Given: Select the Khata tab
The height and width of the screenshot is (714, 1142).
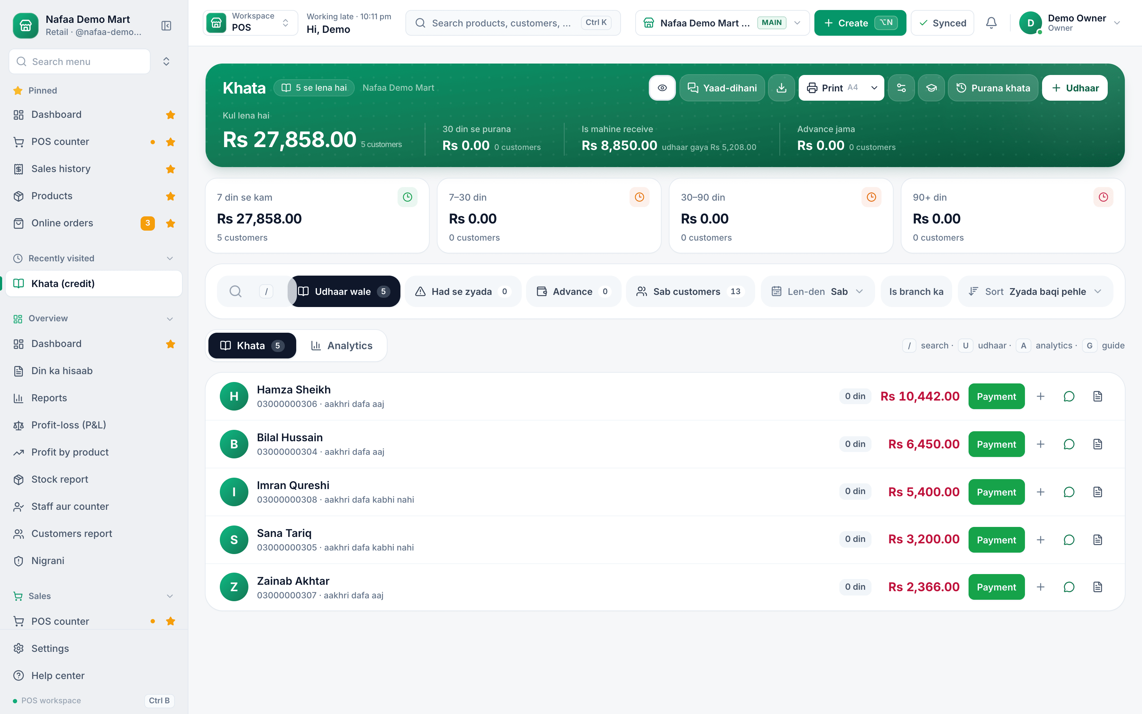Looking at the screenshot, I should click(x=252, y=346).
